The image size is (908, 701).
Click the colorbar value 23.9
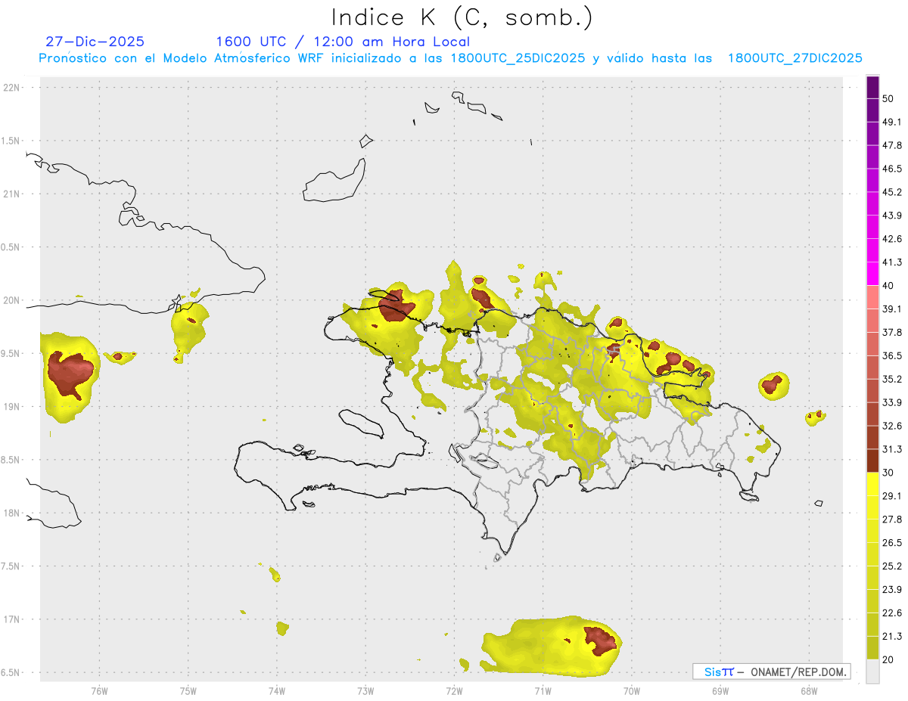point(891,590)
